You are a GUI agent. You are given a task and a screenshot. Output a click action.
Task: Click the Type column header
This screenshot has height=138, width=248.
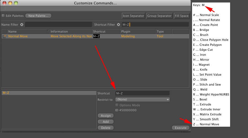tap(164, 31)
